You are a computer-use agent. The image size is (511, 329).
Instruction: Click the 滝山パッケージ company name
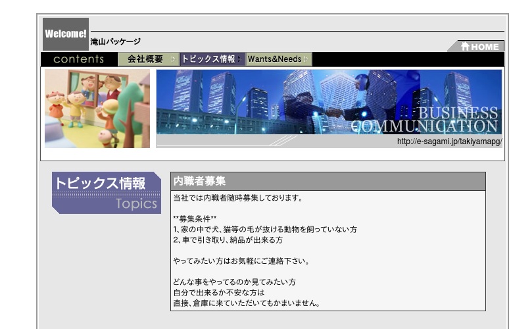pos(115,41)
